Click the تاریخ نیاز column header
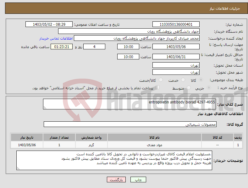 27,137
